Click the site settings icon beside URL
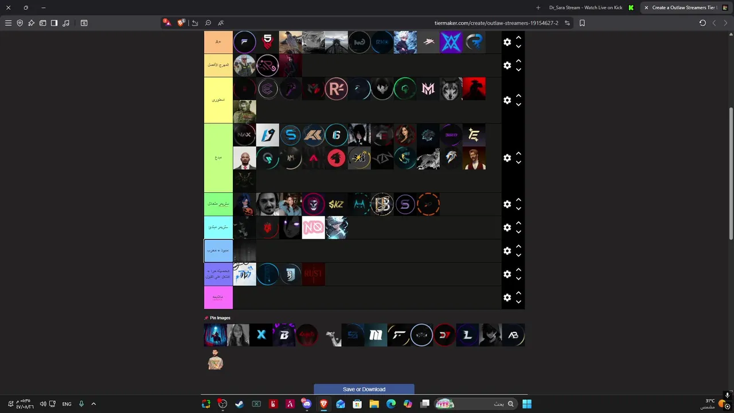 coord(567,23)
